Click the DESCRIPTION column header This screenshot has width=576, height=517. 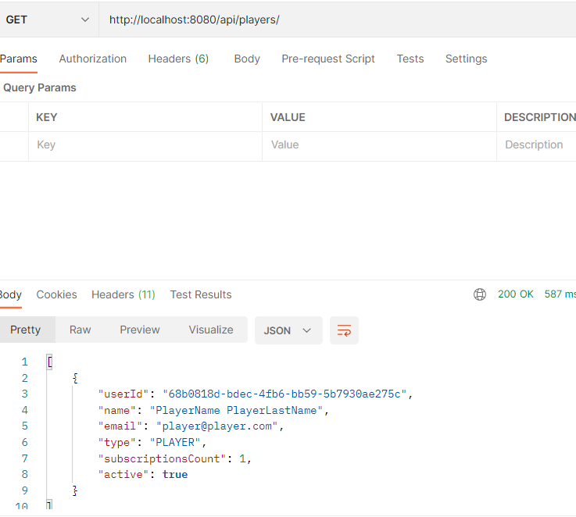tap(539, 117)
